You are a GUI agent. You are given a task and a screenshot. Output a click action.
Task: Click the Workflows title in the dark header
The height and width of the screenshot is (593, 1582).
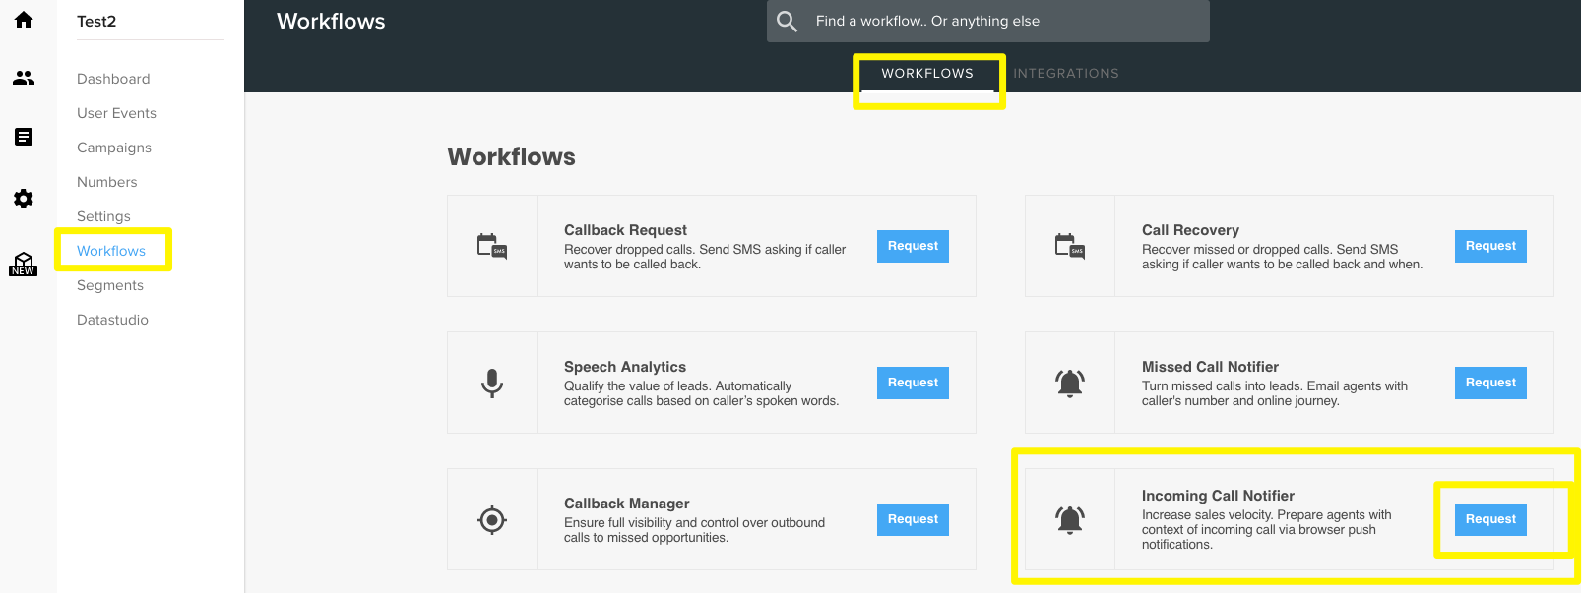[331, 21]
